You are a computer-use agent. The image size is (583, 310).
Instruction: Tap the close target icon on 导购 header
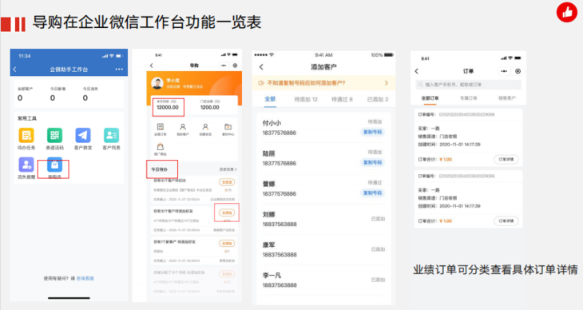235,66
